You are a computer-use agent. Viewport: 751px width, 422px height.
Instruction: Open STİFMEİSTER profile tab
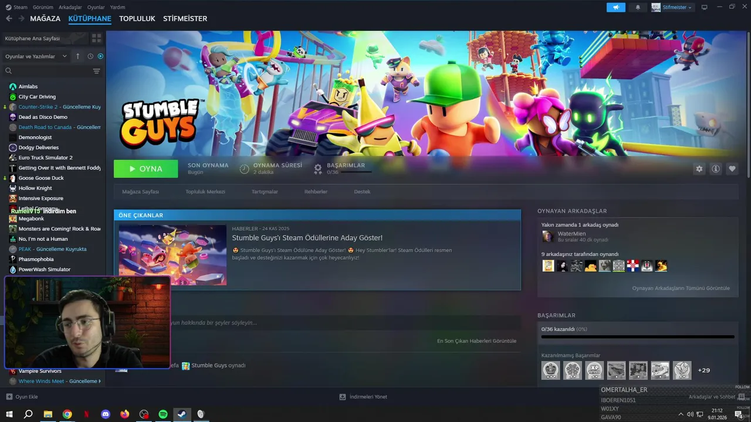tap(185, 19)
